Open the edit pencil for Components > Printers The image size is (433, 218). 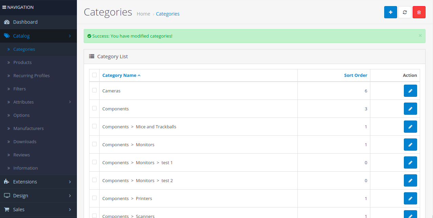(410, 198)
